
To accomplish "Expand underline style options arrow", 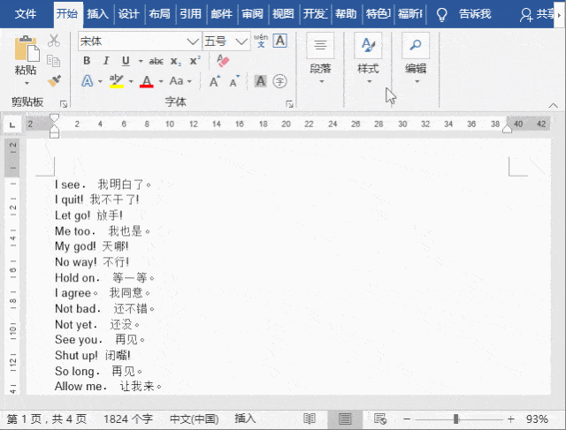I will [141, 61].
